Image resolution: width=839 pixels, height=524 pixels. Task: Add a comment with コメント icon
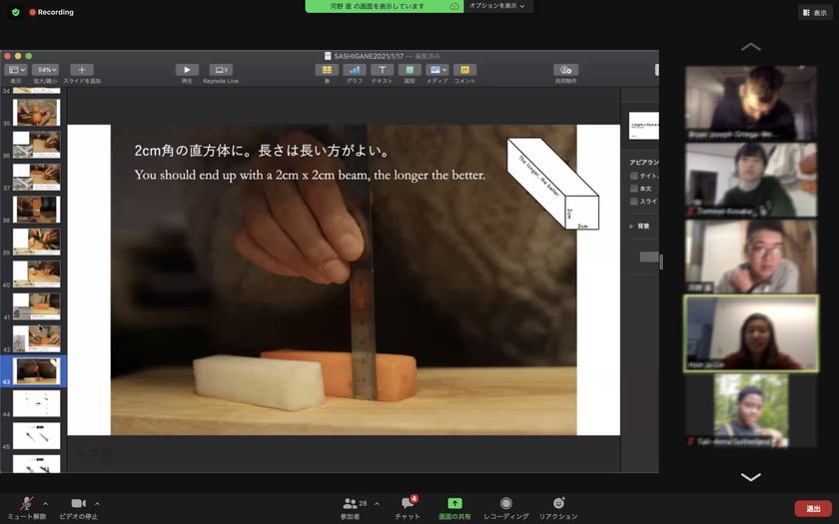point(464,70)
